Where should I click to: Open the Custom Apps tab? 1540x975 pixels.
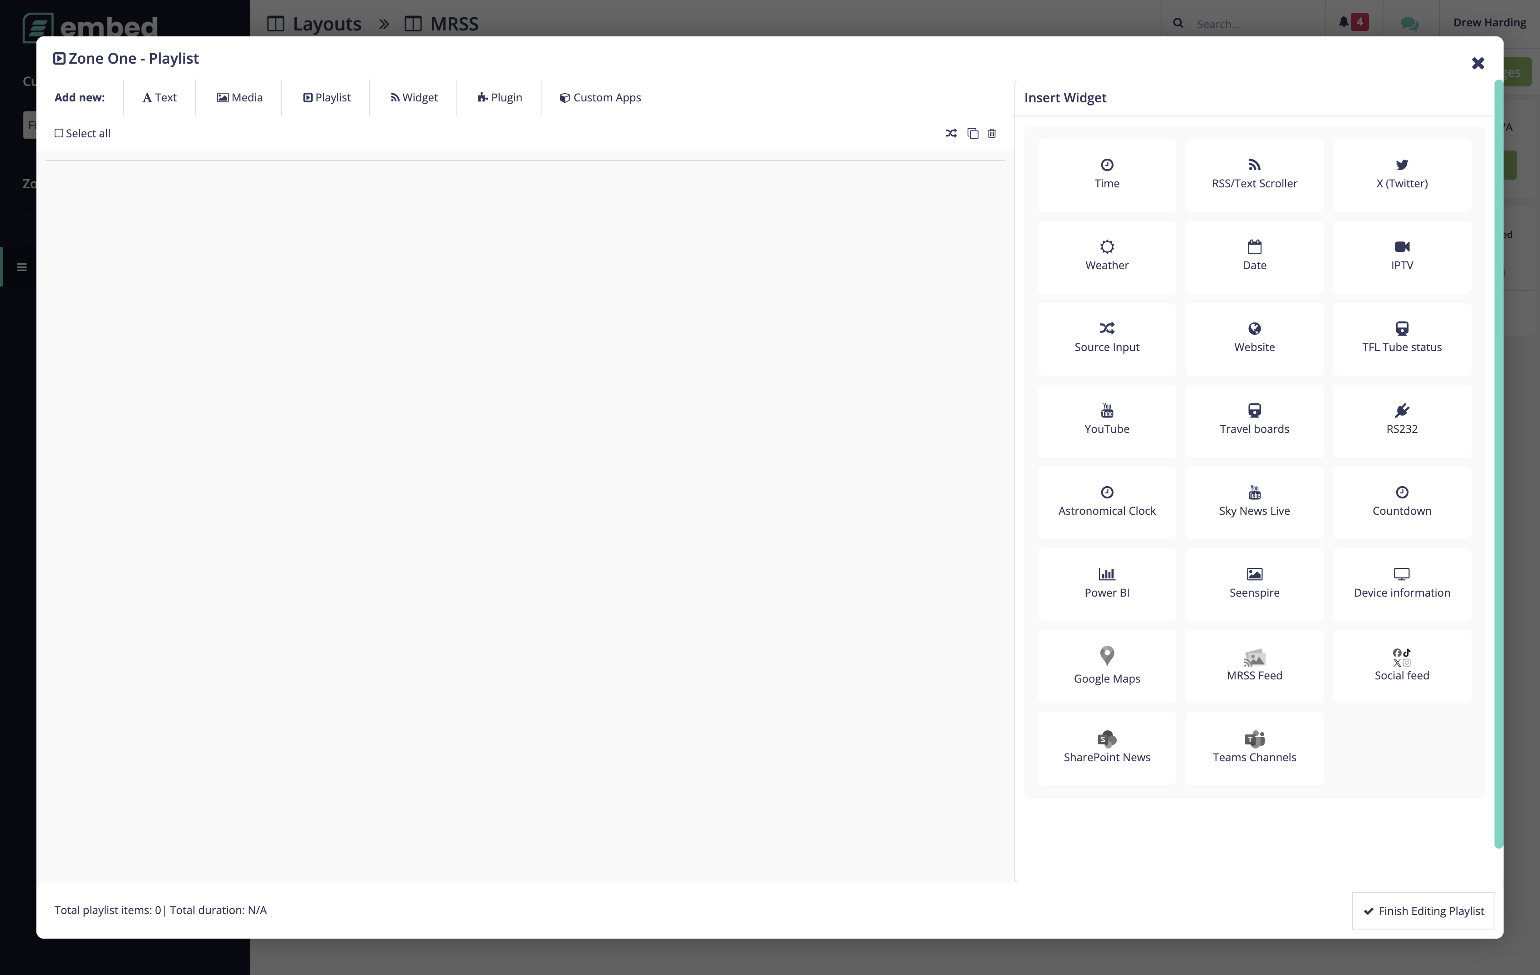click(x=600, y=98)
